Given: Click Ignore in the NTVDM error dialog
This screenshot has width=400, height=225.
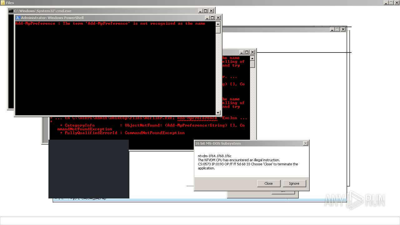Looking at the screenshot, I should click(294, 183).
